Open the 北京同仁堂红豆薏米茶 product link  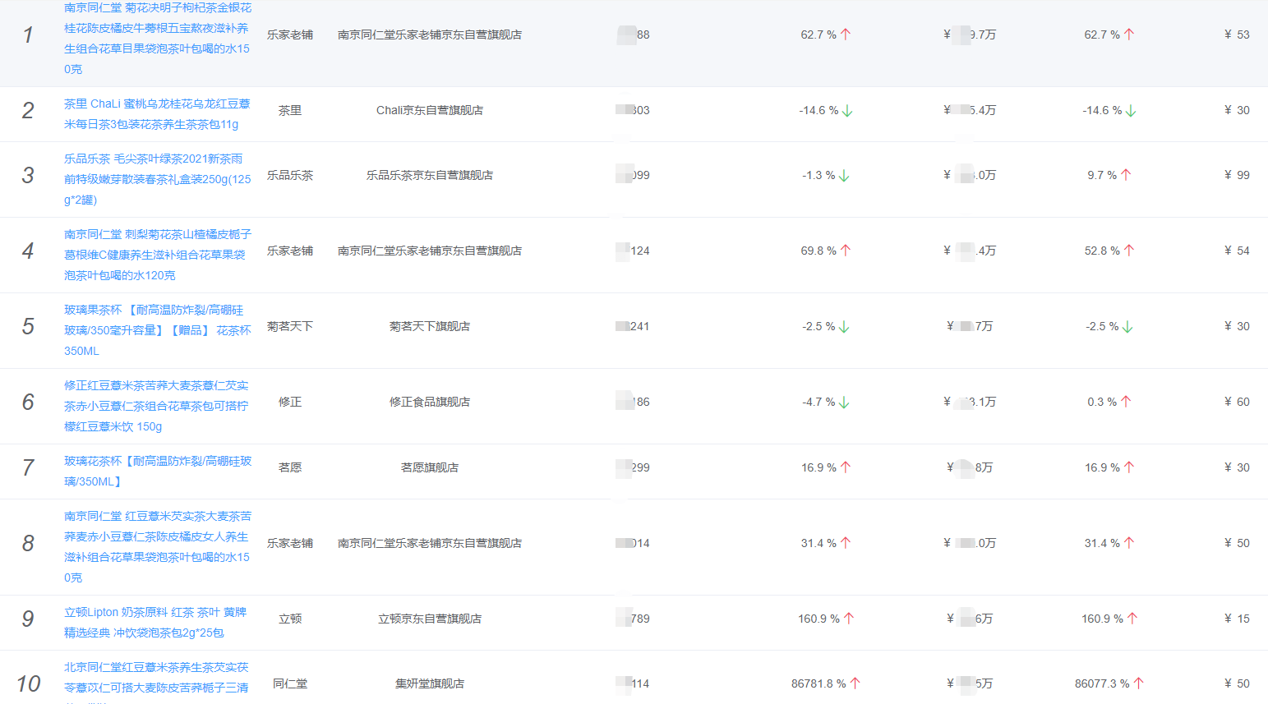click(156, 682)
